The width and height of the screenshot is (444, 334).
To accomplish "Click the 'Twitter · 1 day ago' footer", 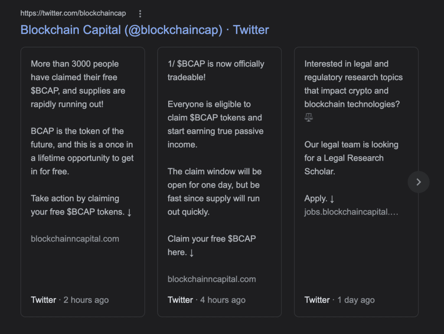I will (340, 300).
